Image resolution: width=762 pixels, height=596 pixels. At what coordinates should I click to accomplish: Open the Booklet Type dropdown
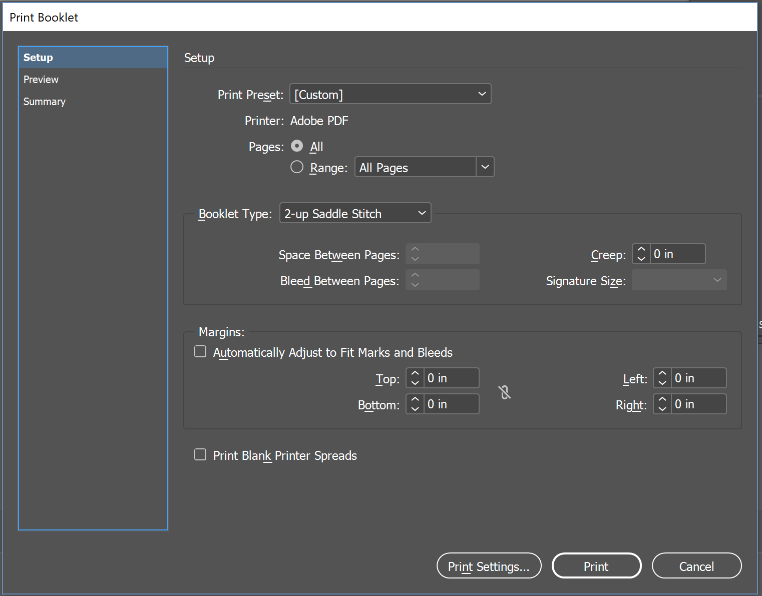355,213
